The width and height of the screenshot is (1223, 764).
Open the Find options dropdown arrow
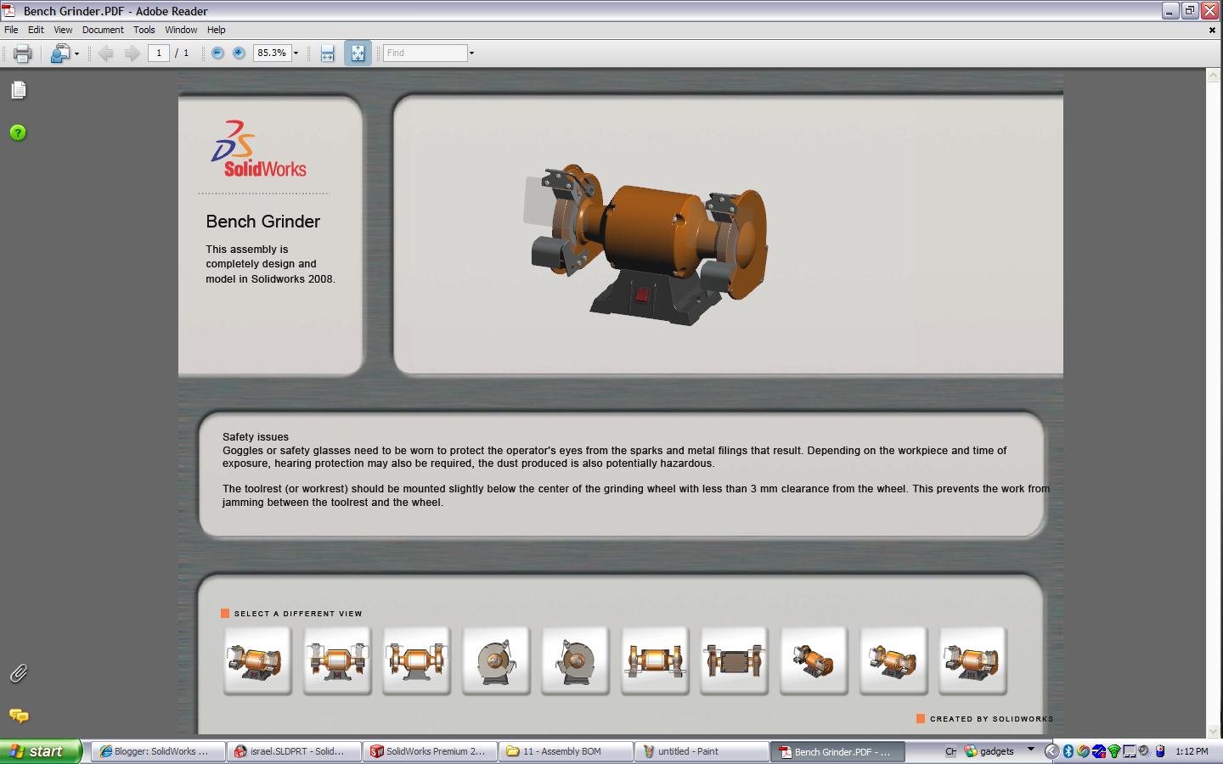click(x=471, y=53)
